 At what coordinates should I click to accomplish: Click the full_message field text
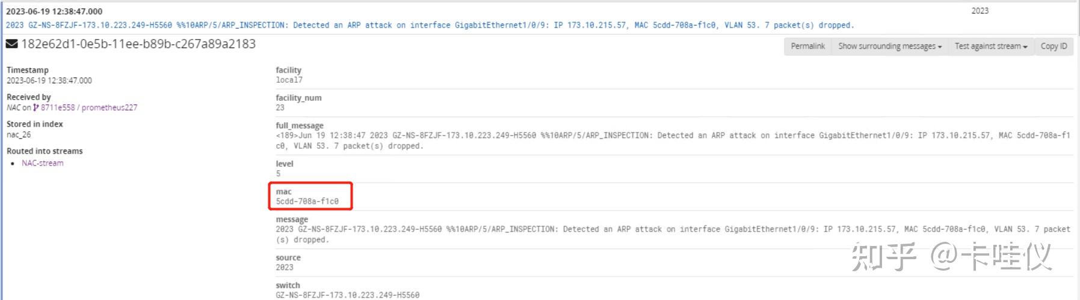coord(673,140)
